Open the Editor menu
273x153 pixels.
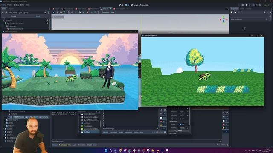click(x=22, y=5)
